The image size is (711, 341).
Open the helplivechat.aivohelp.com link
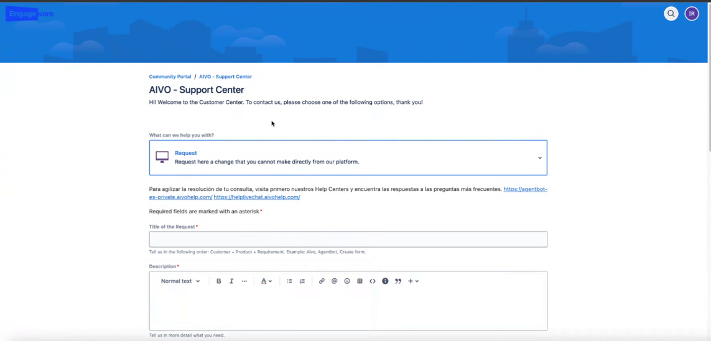257,197
